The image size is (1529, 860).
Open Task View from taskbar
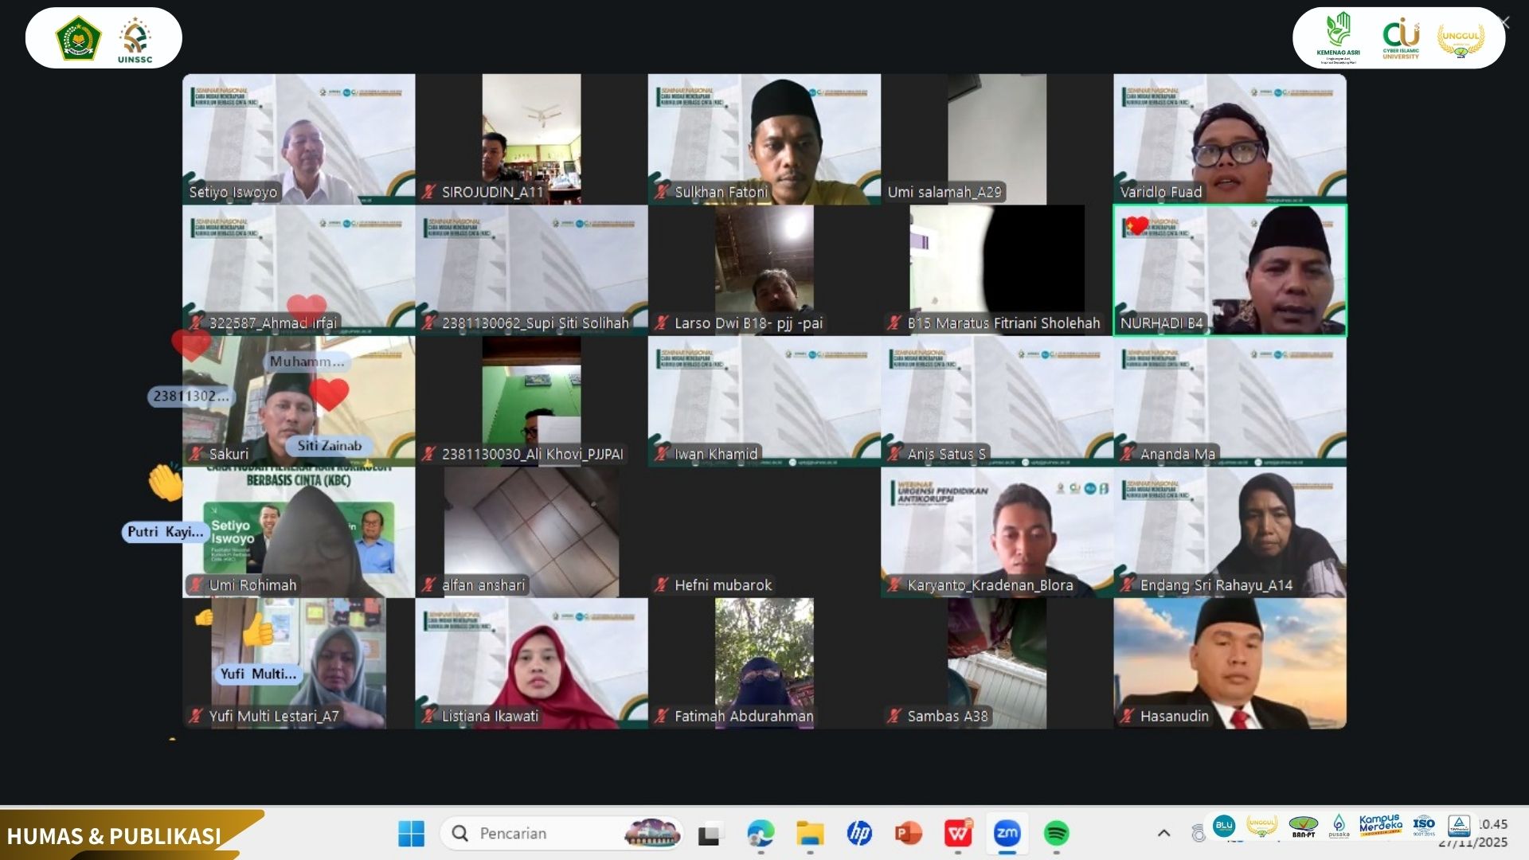[x=709, y=834]
